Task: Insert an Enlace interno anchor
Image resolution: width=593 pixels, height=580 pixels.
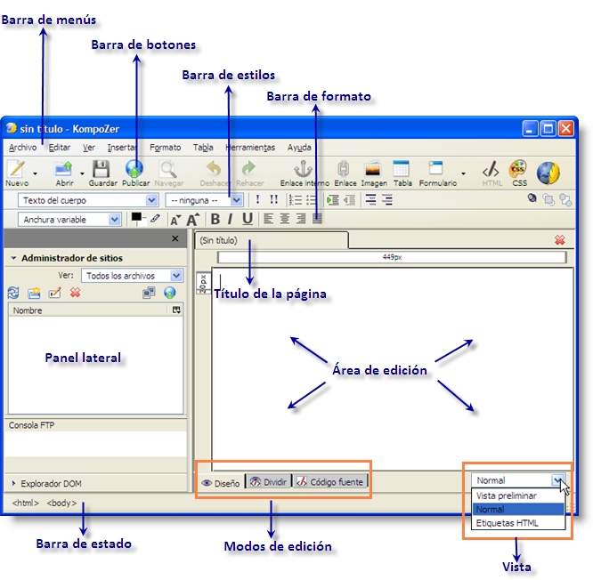Action: pos(304,168)
